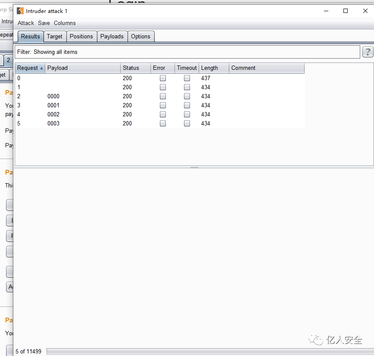Open the Columns menu
Viewport: 374px width, 356px height.
tap(65, 23)
